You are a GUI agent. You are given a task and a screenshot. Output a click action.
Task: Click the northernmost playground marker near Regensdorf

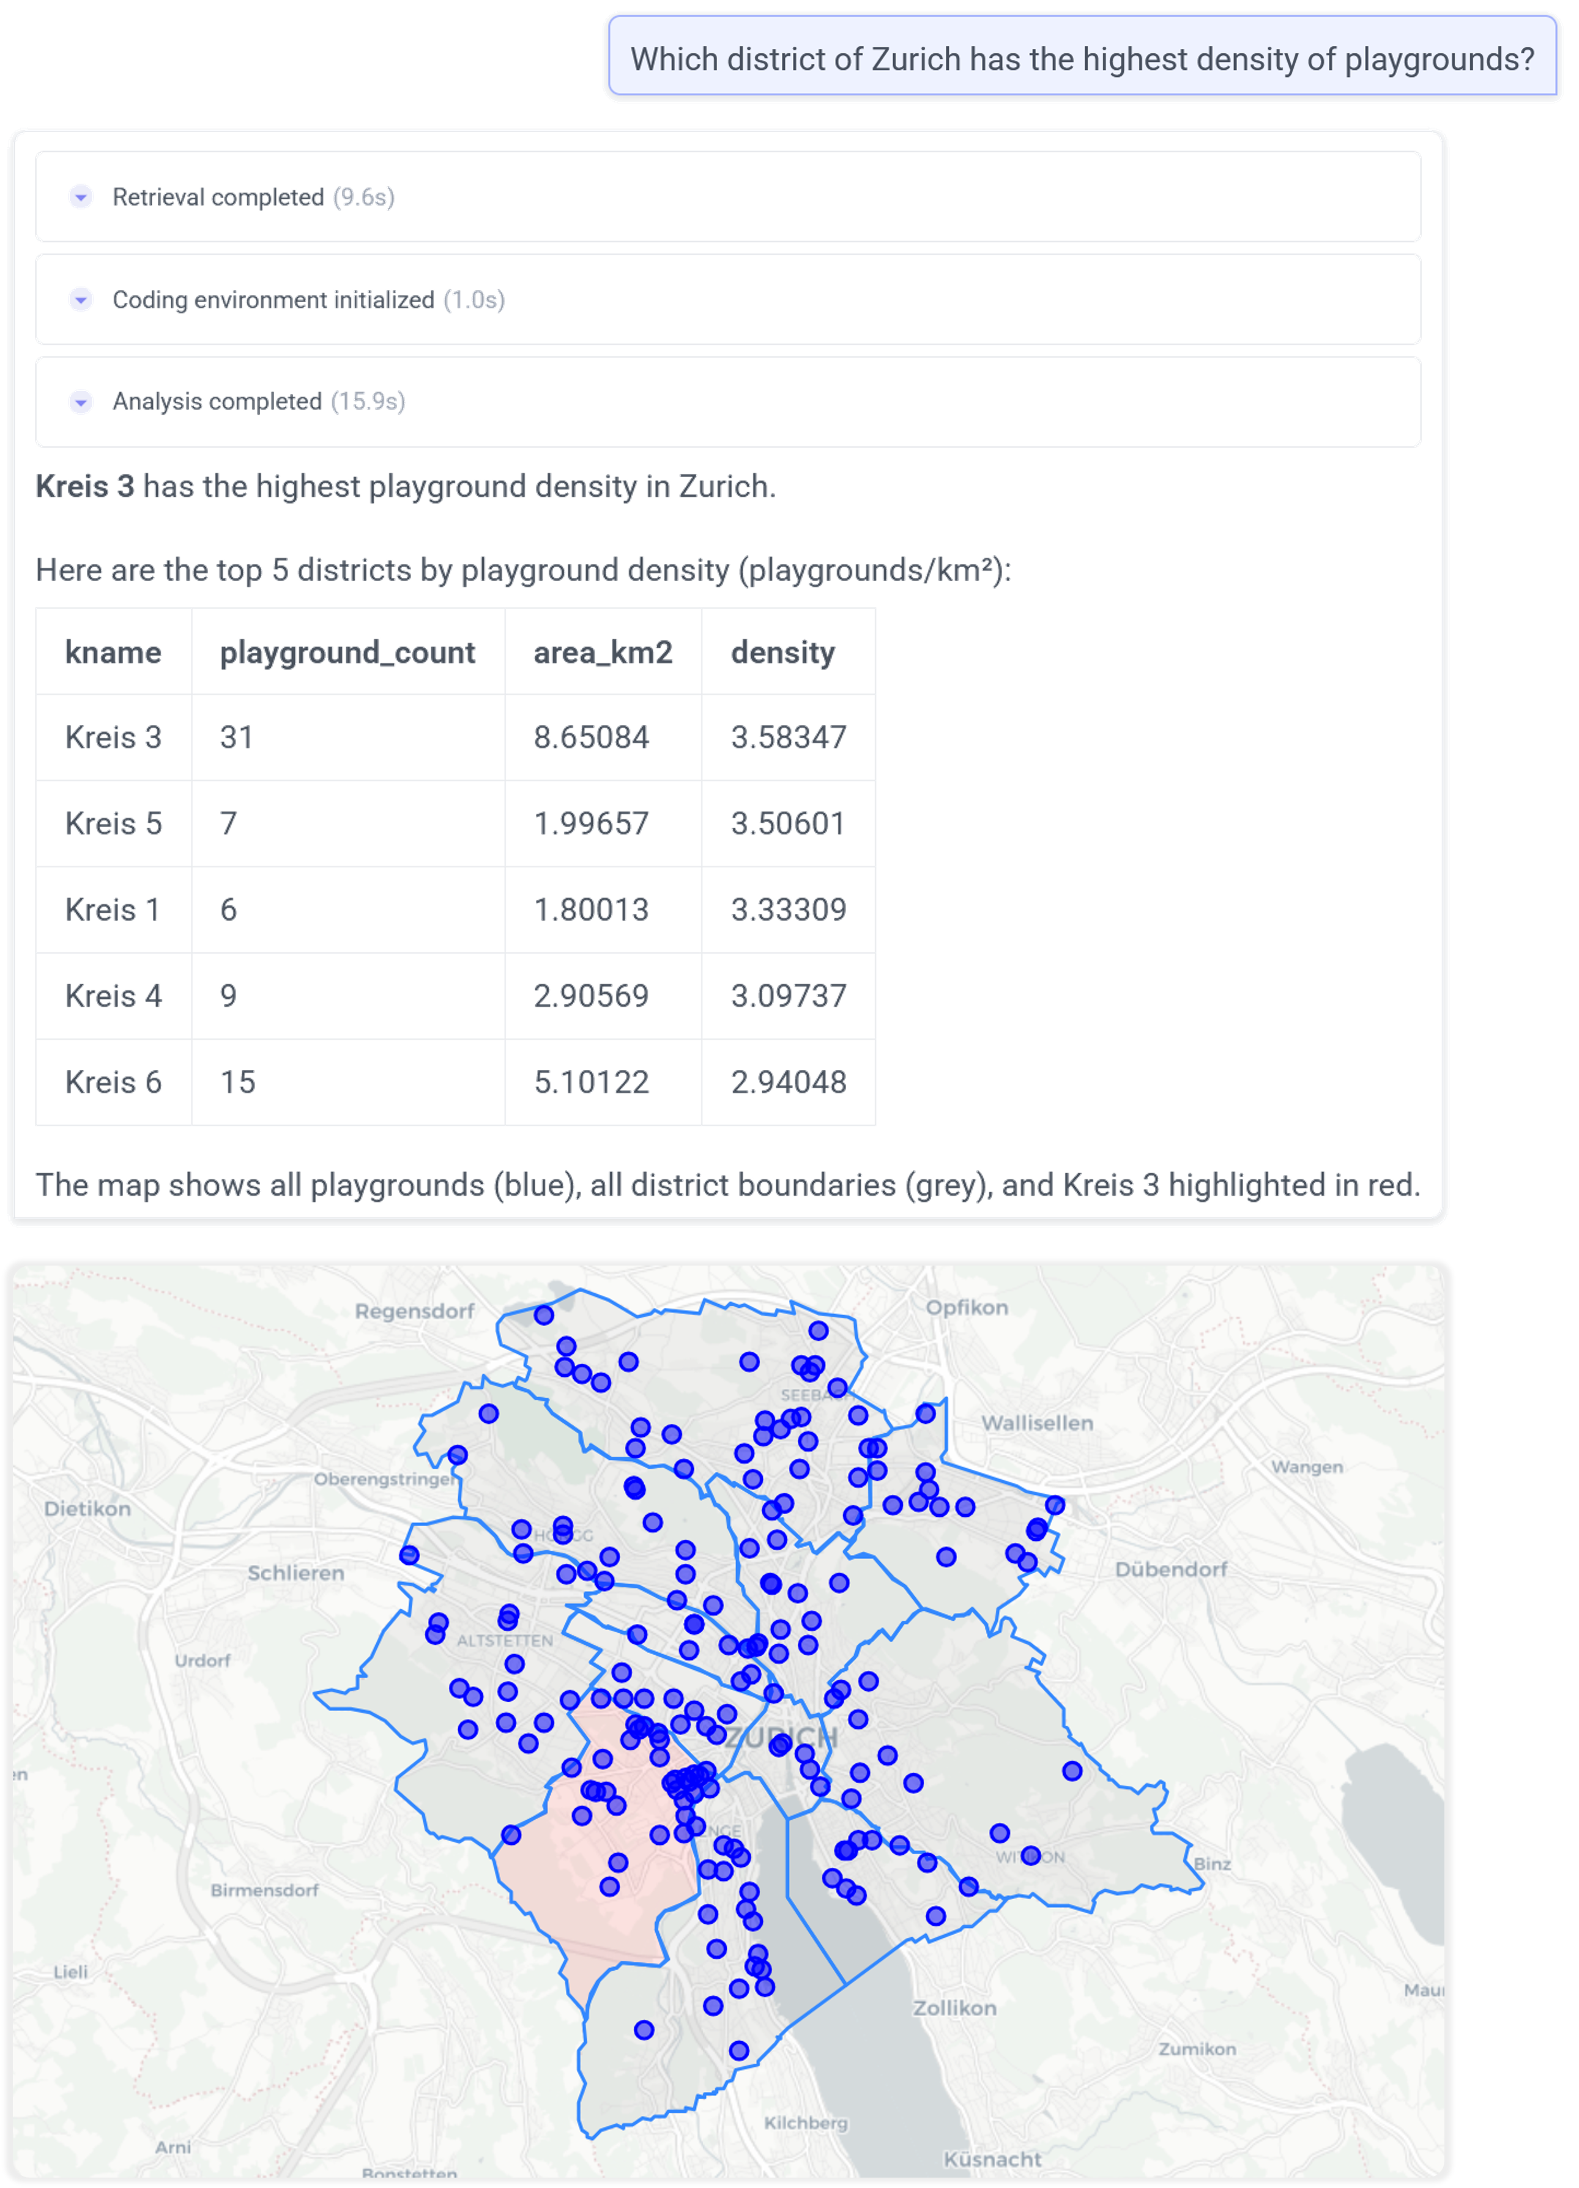click(543, 1315)
